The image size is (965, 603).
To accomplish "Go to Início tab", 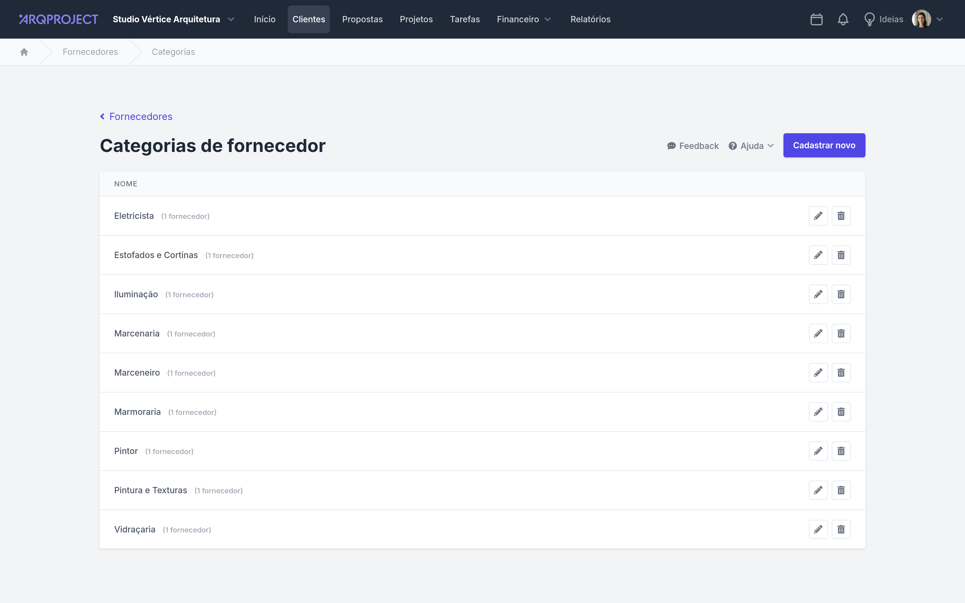I will 265,19.
